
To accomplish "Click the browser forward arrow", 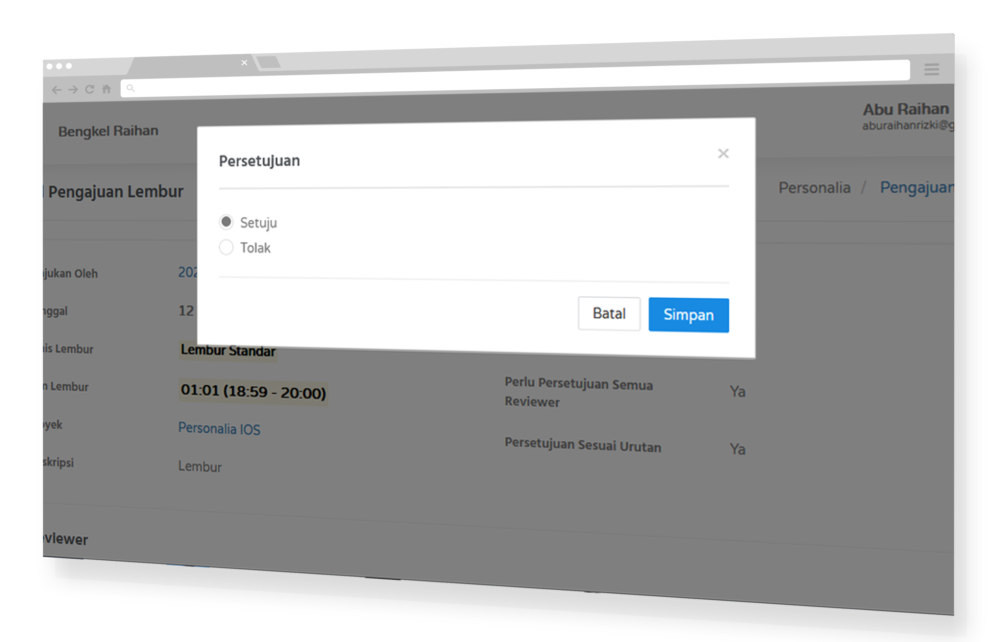I will pyautogui.click(x=73, y=89).
